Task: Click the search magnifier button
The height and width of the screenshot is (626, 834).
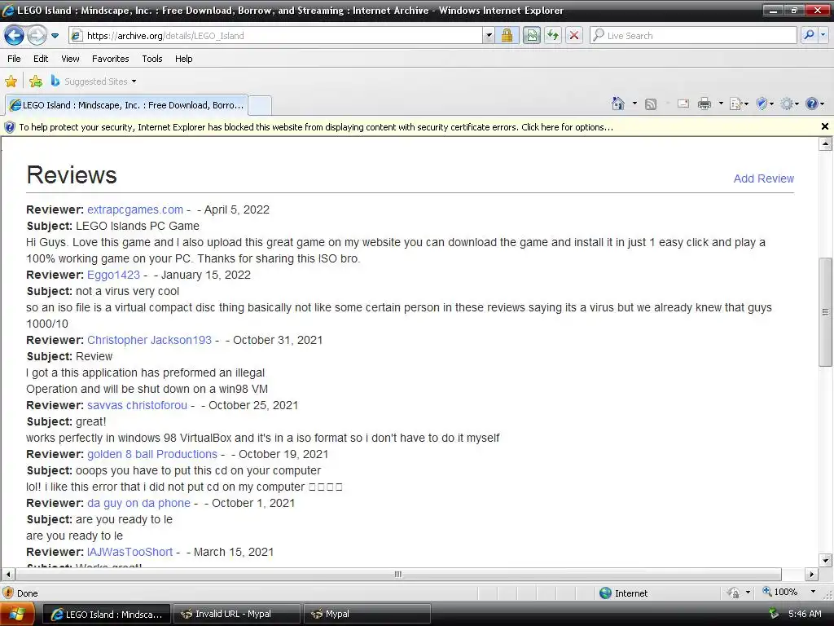Action: (x=809, y=36)
